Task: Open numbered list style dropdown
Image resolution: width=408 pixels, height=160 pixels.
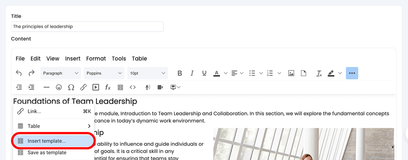Action: pos(279,73)
